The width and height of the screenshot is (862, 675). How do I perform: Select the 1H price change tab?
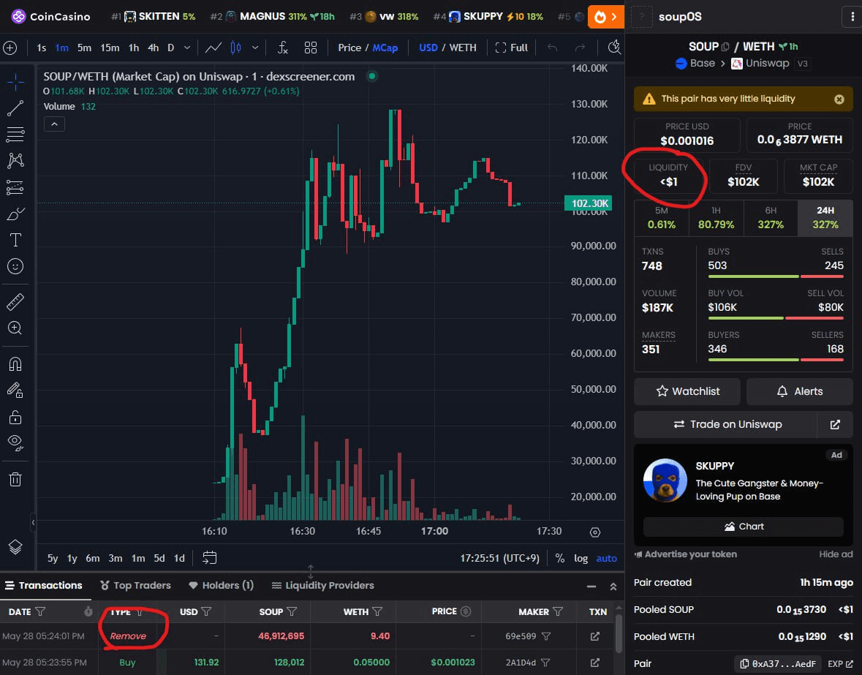(x=716, y=218)
